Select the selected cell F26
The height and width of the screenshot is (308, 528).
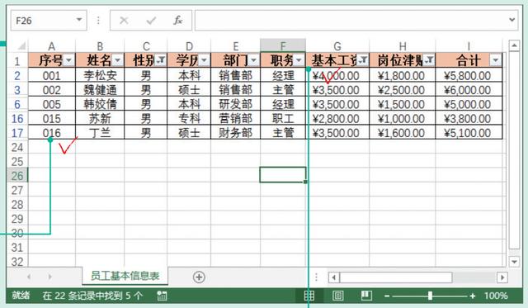click(283, 175)
